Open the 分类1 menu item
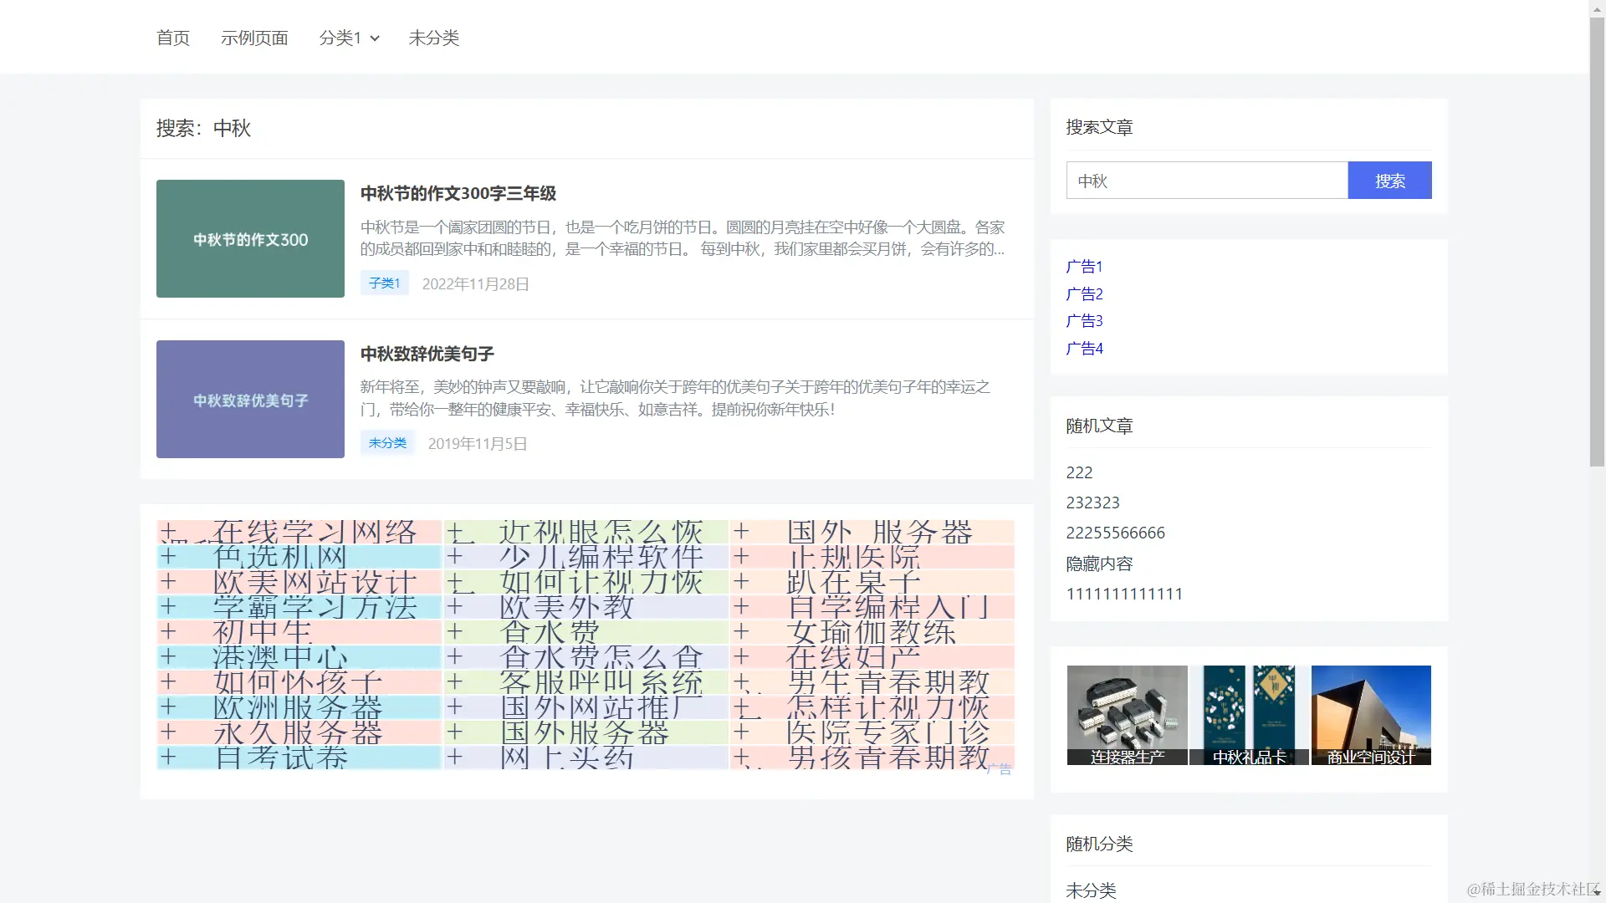This screenshot has width=1606, height=903. pyautogui.click(x=340, y=38)
